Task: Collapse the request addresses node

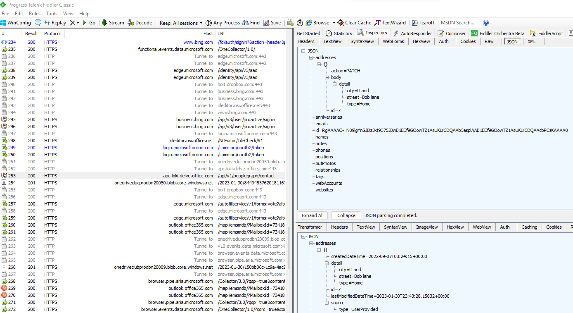Action: point(311,57)
